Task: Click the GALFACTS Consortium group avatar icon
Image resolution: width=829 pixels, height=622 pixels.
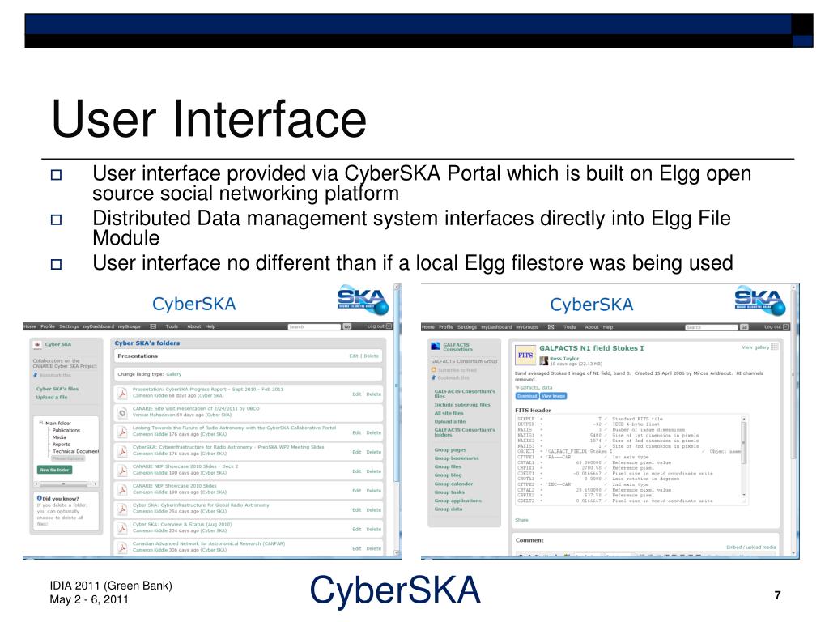Action: [435, 347]
